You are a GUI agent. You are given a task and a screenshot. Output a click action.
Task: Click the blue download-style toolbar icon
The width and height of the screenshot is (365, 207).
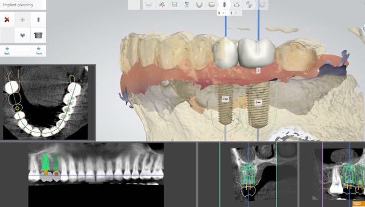point(186,5)
